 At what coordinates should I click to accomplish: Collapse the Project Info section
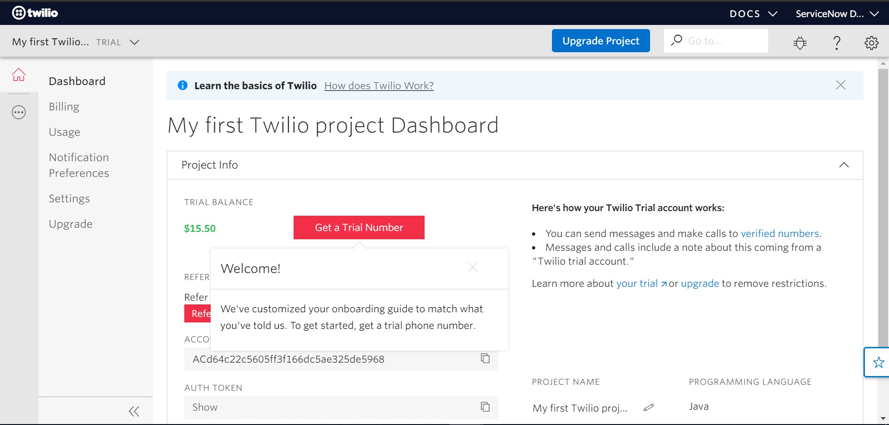click(x=844, y=165)
